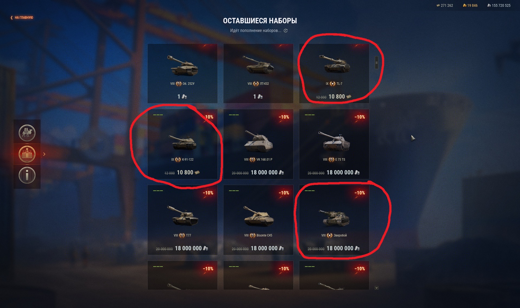Select the Bisonte C45 bundle card
Viewport: 520px width, 308px height.
pos(258,220)
